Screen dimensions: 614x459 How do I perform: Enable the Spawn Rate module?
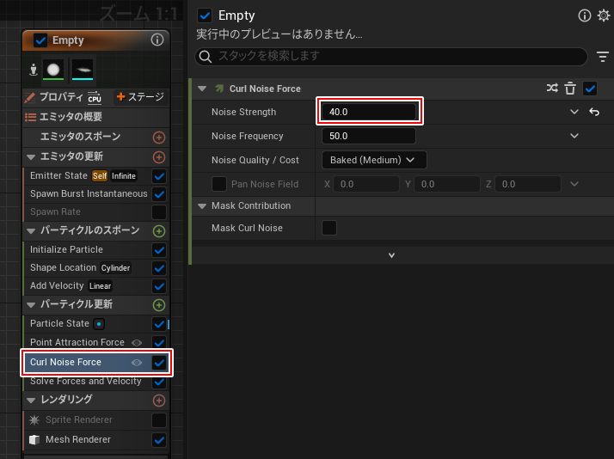coord(159,212)
